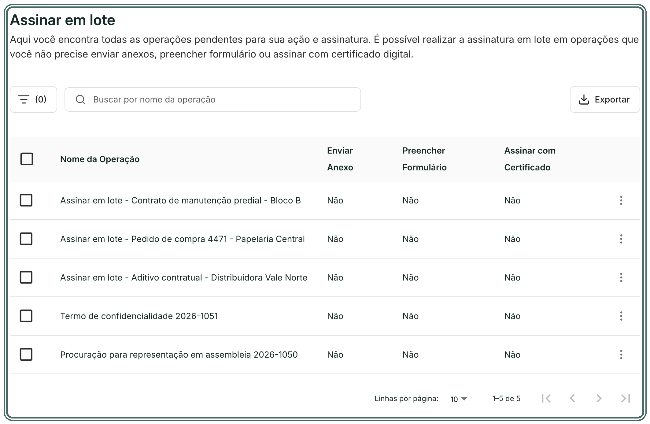Open the rows per page dropdown showing 10

click(459, 399)
